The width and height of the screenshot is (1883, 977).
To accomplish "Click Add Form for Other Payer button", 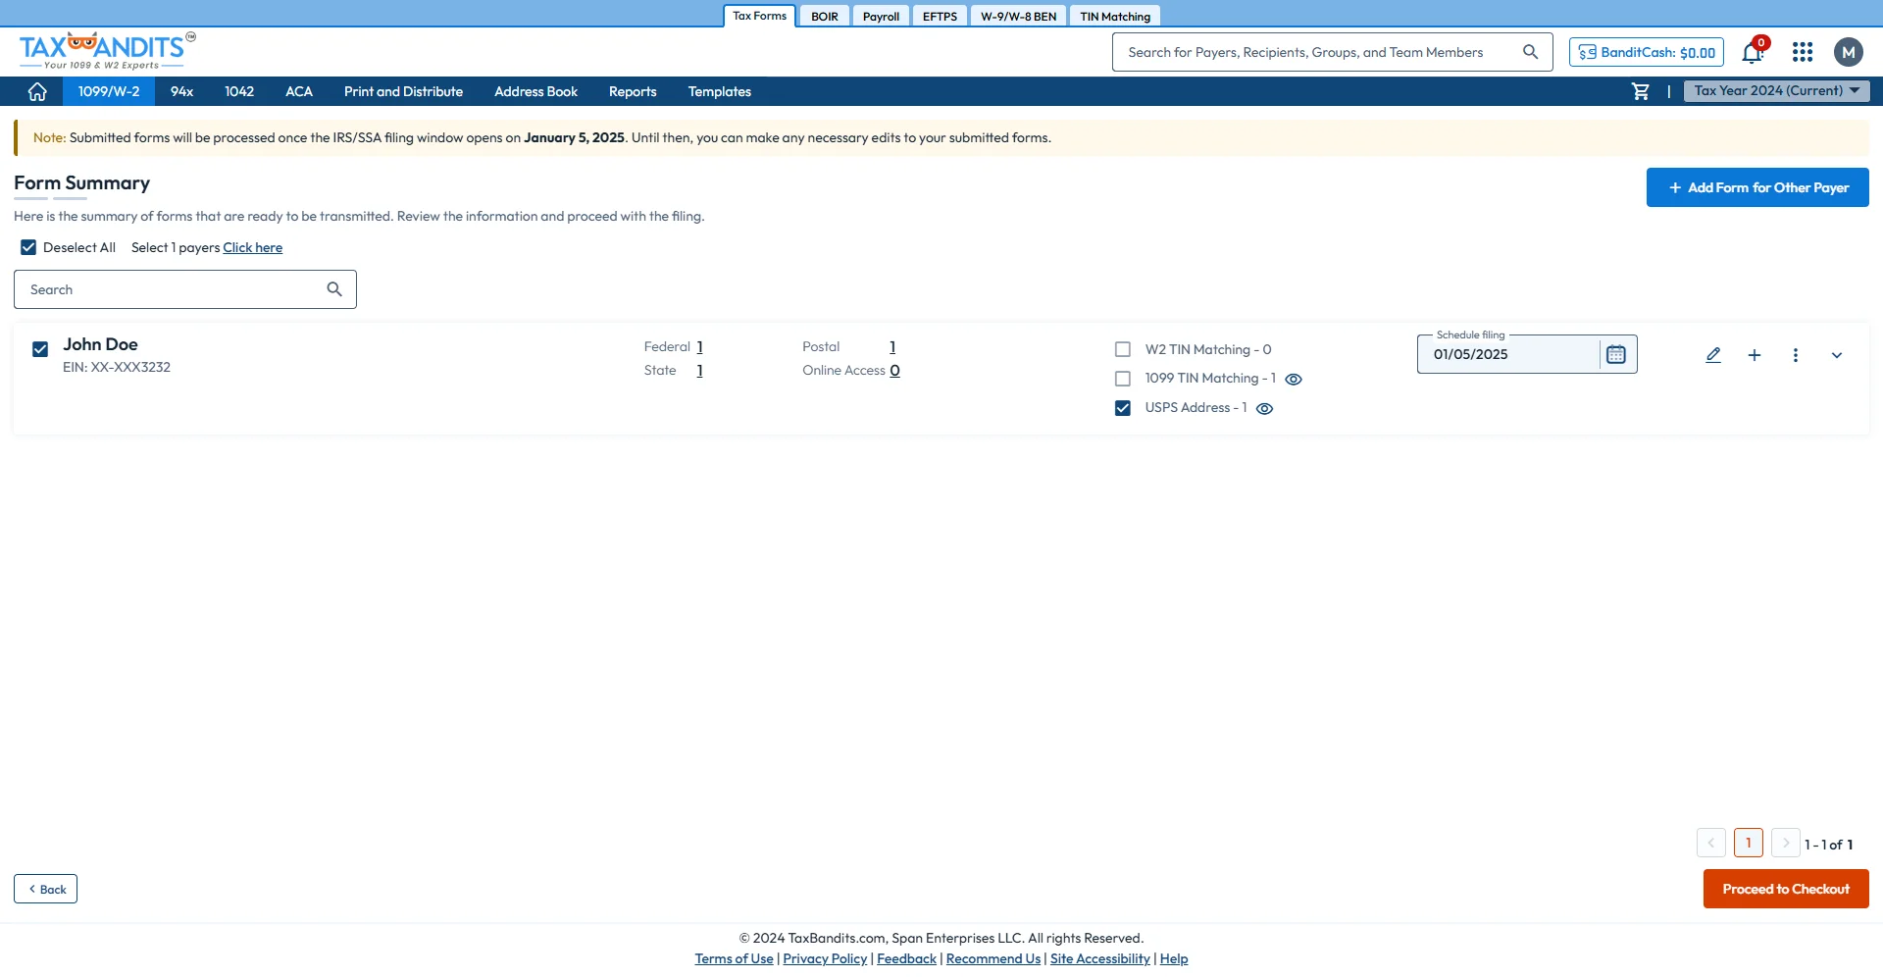I will [x=1757, y=187].
